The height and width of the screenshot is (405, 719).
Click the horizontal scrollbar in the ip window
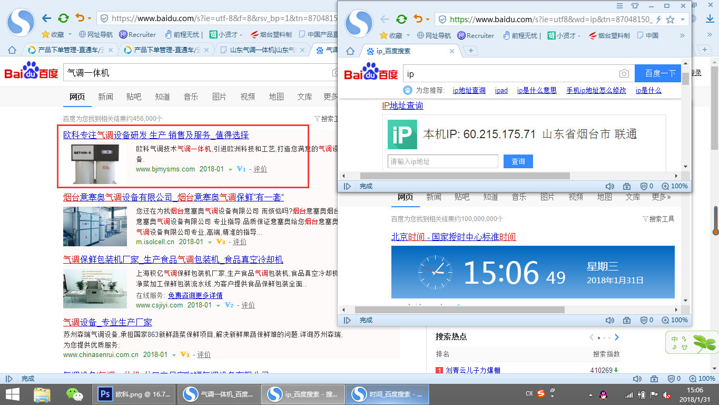(465, 176)
